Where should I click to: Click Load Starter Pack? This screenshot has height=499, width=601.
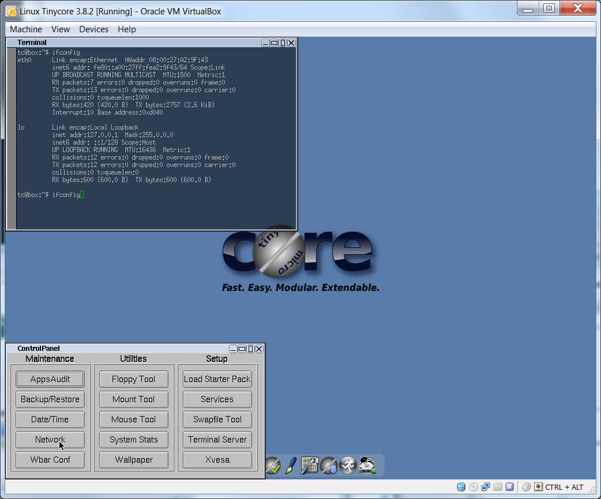217,379
